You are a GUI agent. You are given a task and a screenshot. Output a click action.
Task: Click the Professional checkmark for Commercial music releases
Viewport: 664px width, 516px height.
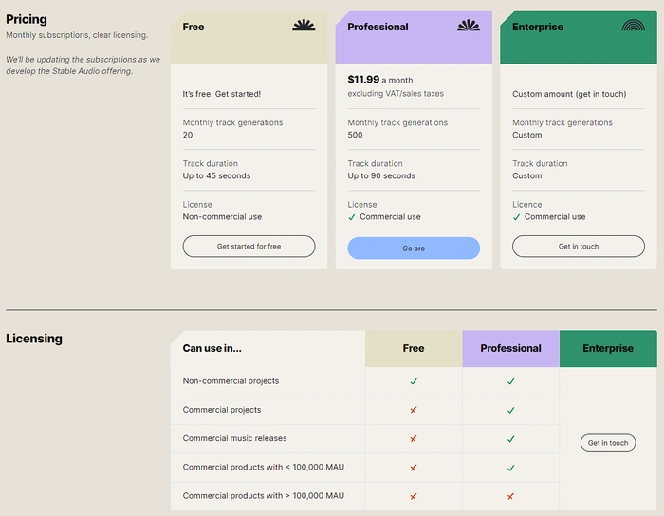(x=511, y=439)
